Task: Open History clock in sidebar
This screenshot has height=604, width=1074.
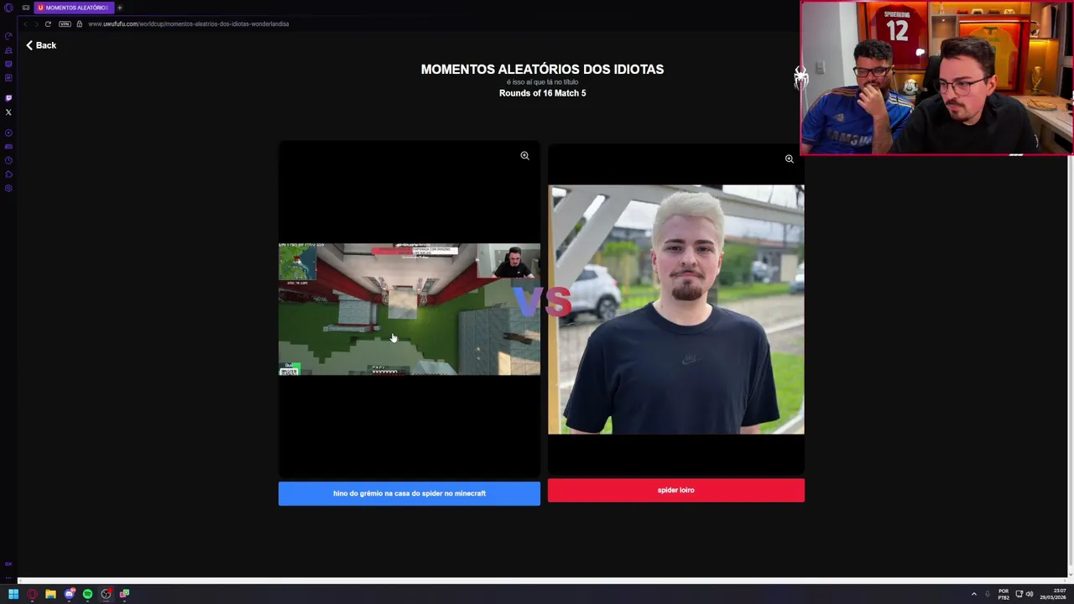Action: point(8,160)
